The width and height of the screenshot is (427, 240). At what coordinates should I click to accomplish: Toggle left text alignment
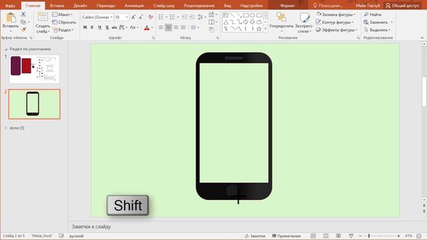[161, 27]
